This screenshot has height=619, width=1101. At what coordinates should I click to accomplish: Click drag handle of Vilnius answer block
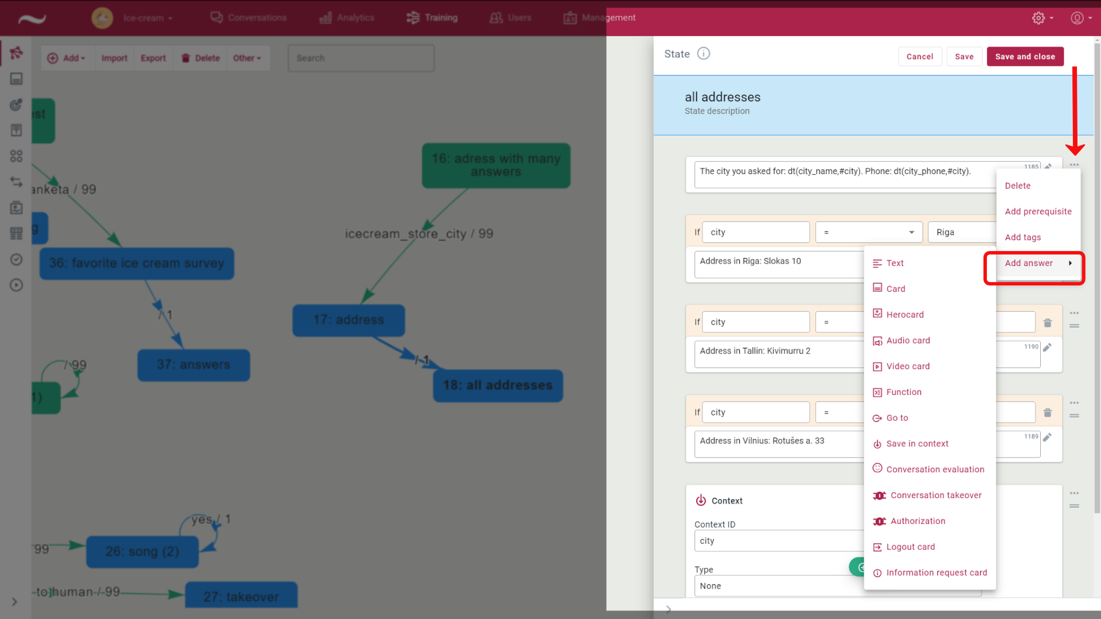coord(1074,416)
